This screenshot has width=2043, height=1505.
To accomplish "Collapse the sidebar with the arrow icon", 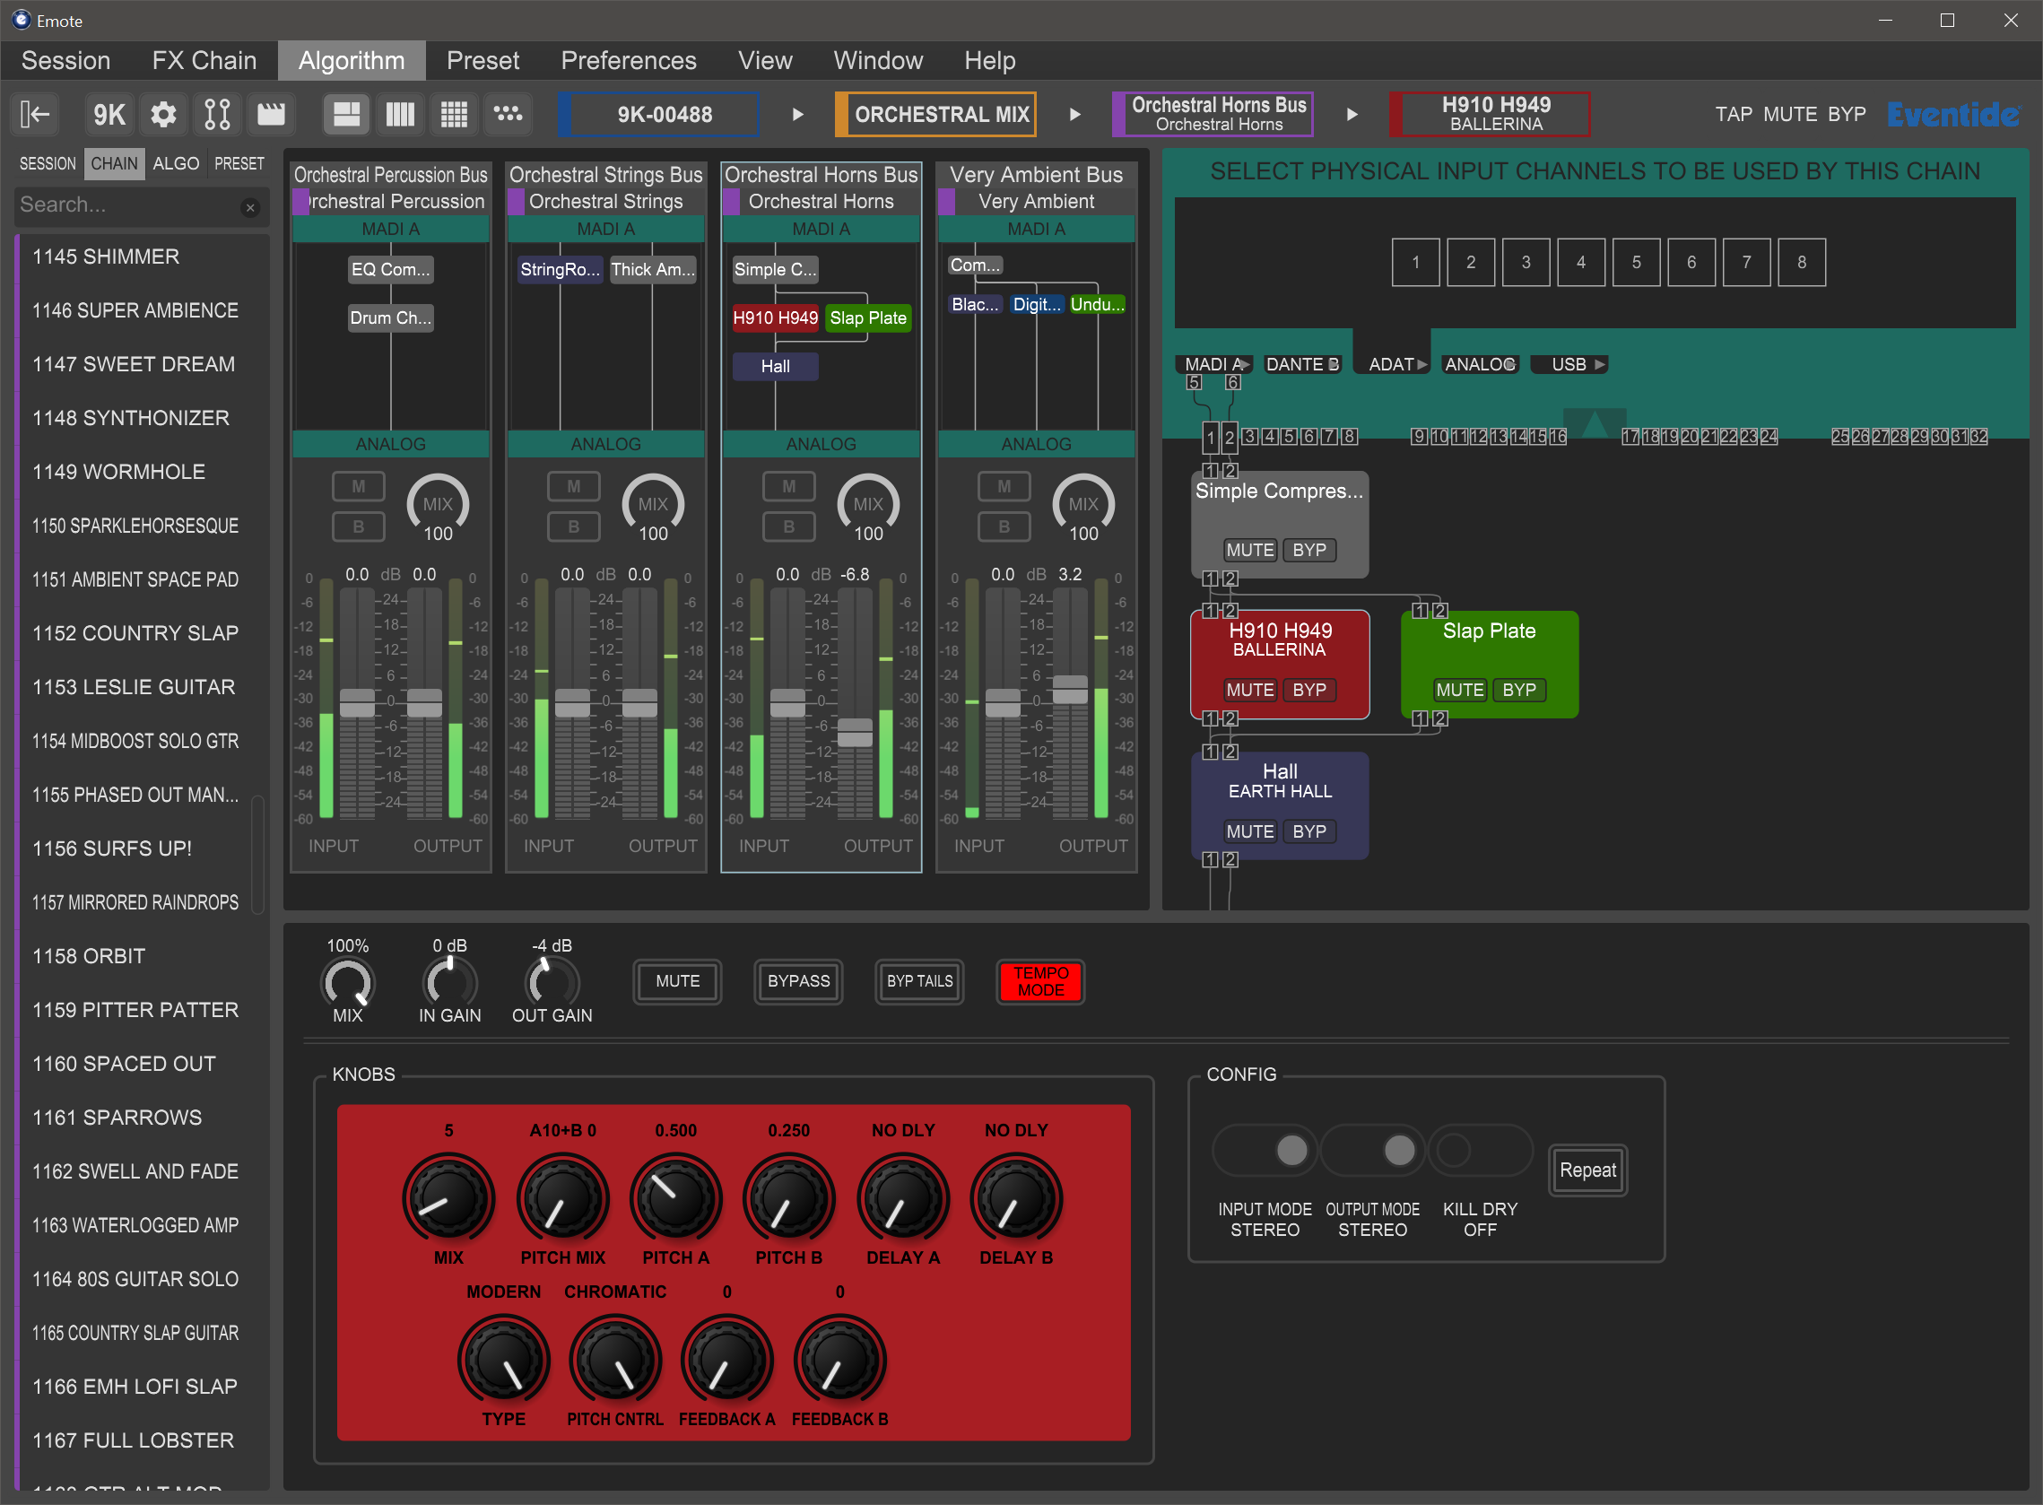I will click(35, 115).
